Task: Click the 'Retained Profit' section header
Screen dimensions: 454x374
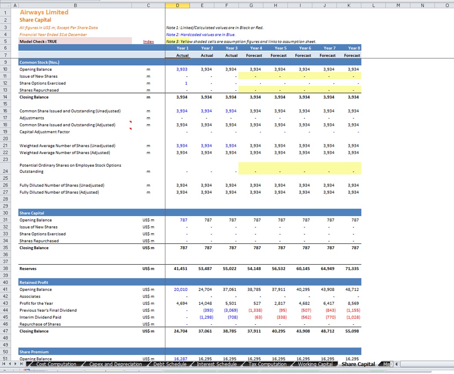Action: (x=34, y=283)
